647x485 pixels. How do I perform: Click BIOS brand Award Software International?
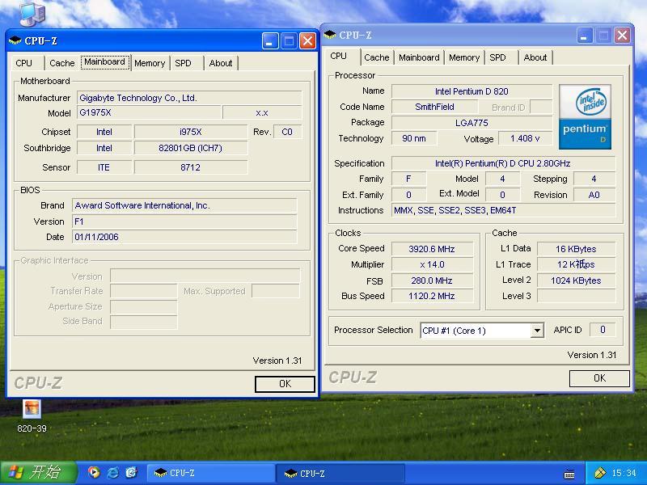click(184, 205)
